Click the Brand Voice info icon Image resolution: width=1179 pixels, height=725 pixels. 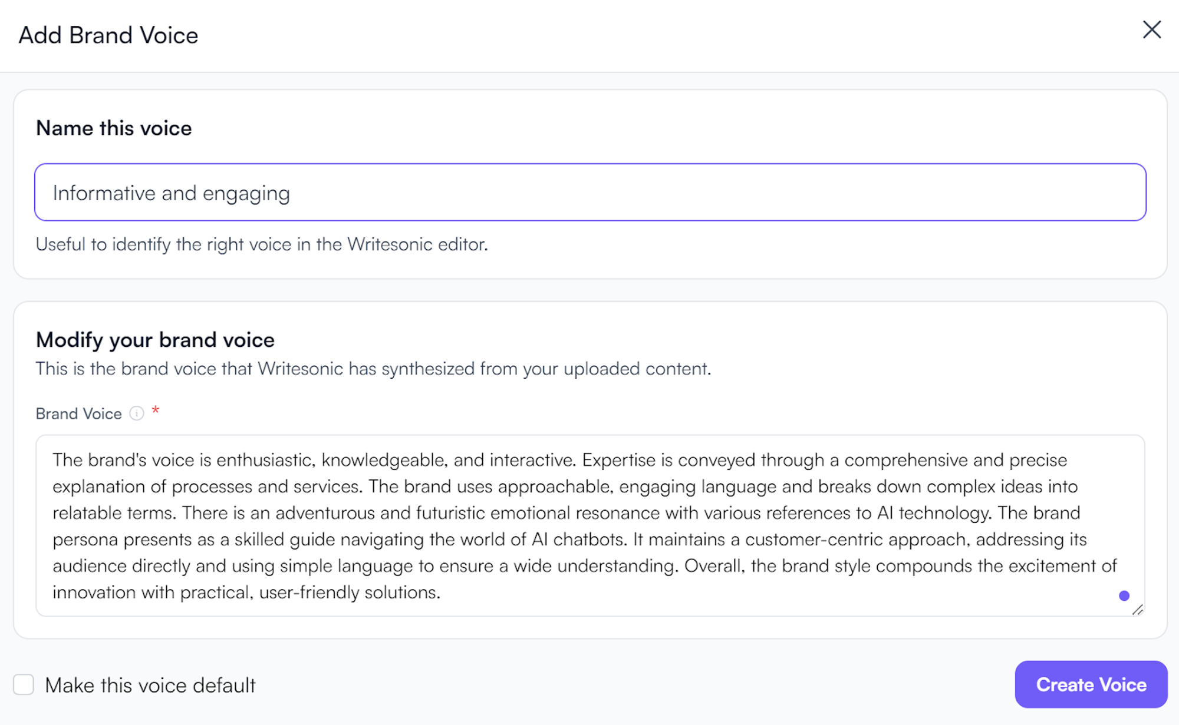coord(137,413)
